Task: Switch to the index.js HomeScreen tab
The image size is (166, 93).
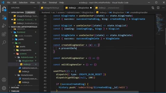Action: [x=109, y=8]
